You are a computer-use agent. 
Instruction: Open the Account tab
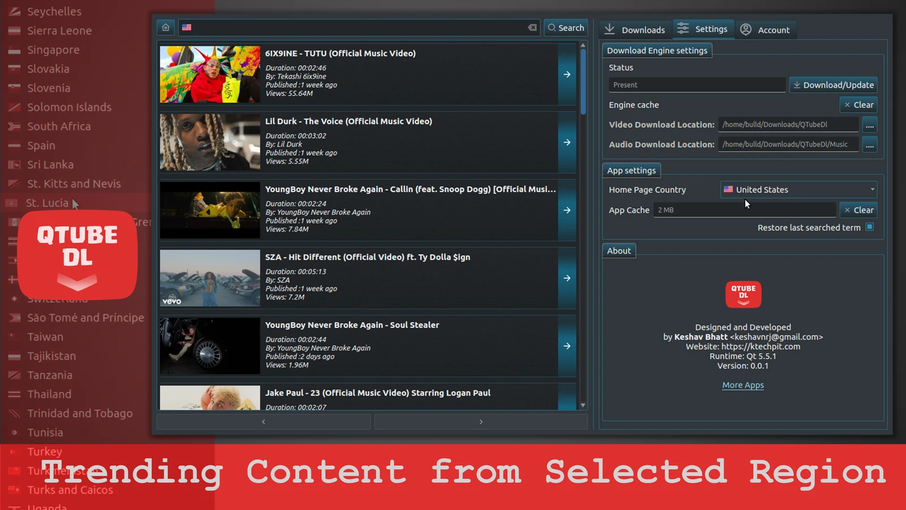[765, 29]
